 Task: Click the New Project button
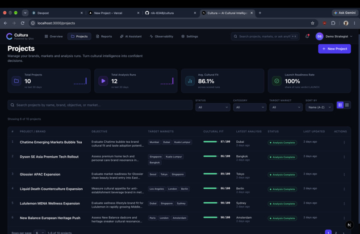coord(334,49)
